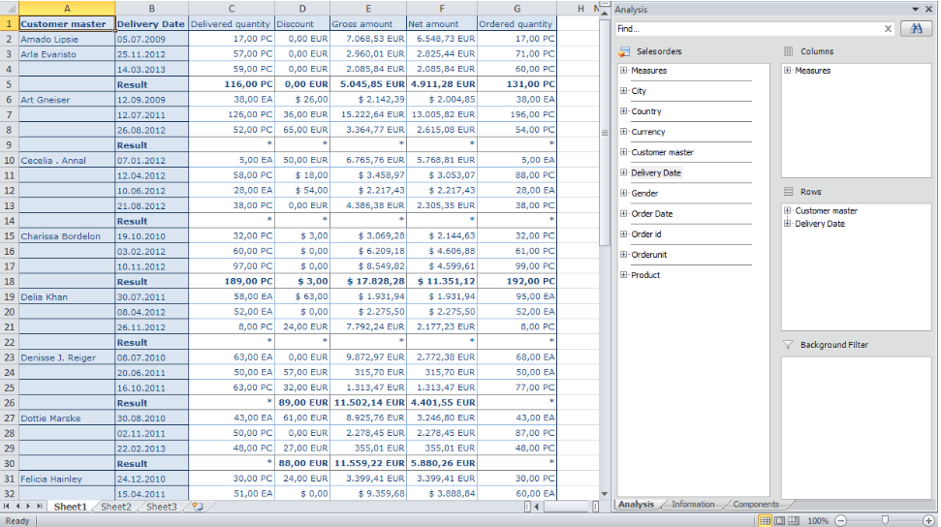Switch to Page Layout view in status bar
The width and height of the screenshot is (941, 527).
779,520
